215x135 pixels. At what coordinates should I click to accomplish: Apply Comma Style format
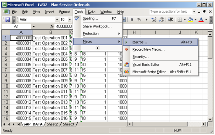147,20
